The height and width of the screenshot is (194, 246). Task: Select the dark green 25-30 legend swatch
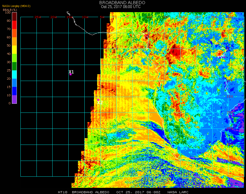[15, 66]
